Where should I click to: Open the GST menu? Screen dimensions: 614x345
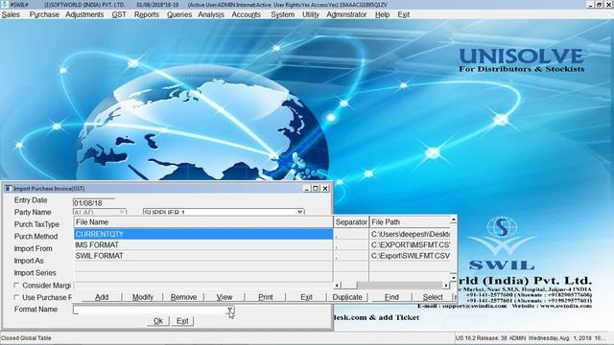119,14
